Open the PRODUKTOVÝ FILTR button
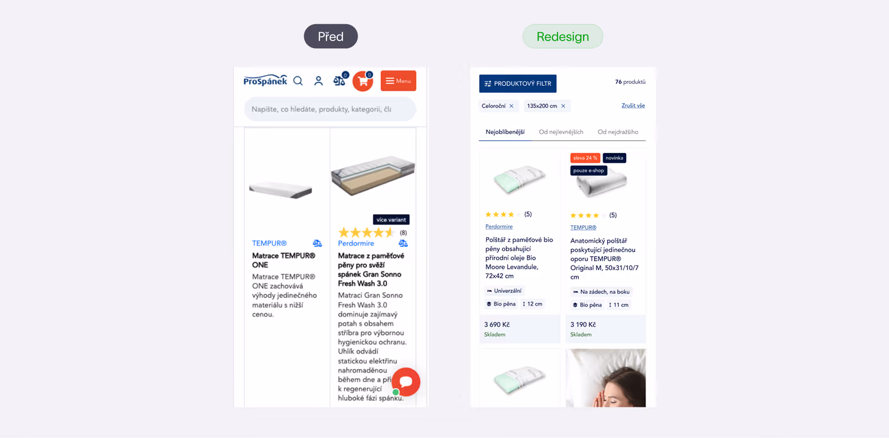 pyautogui.click(x=518, y=84)
